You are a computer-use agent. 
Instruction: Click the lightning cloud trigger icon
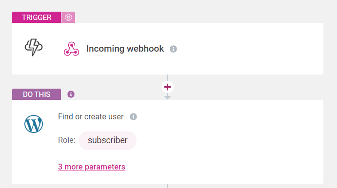(34, 47)
